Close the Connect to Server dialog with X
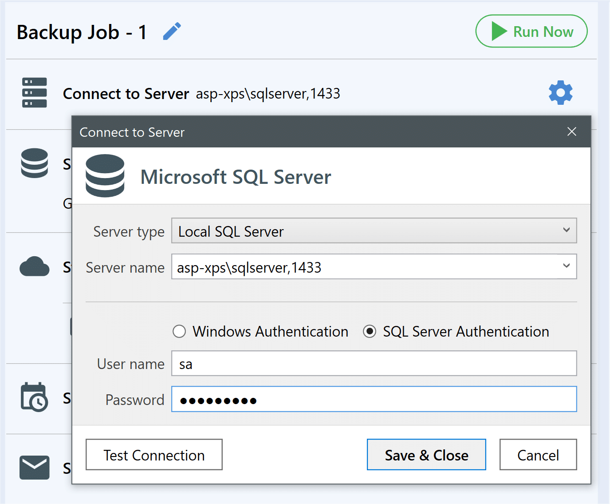This screenshot has height=504, width=610. pyautogui.click(x=572, y=131)
